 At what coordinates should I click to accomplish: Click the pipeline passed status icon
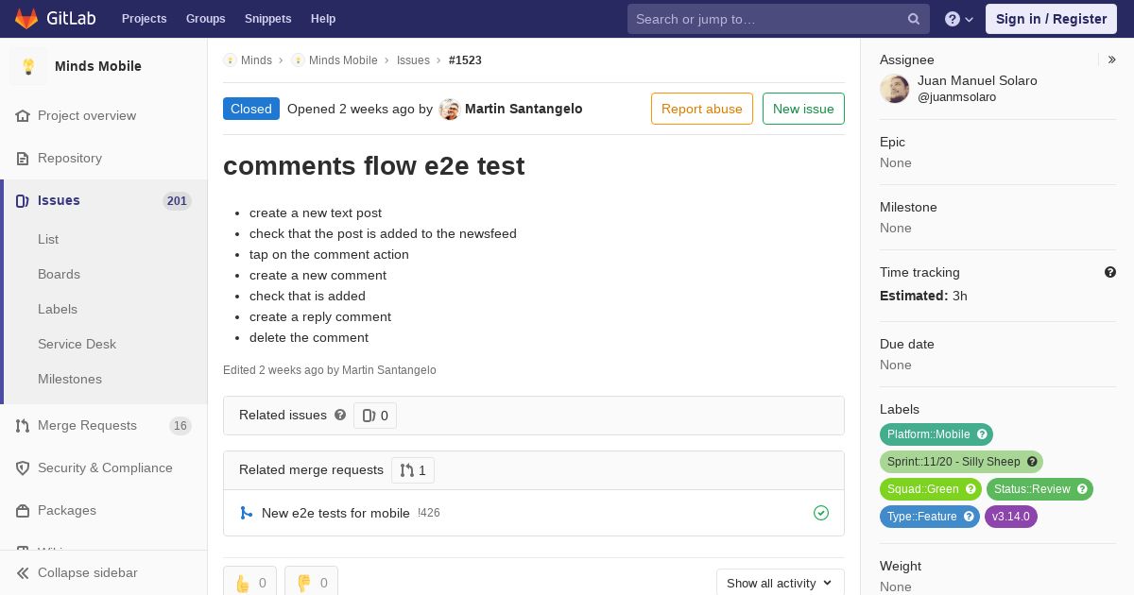click(x=821, y=513)
